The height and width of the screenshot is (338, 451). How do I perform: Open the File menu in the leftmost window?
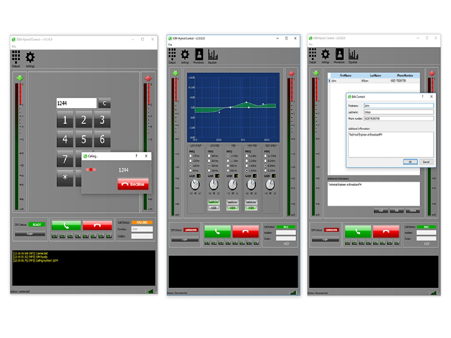[x=13, y=46]
